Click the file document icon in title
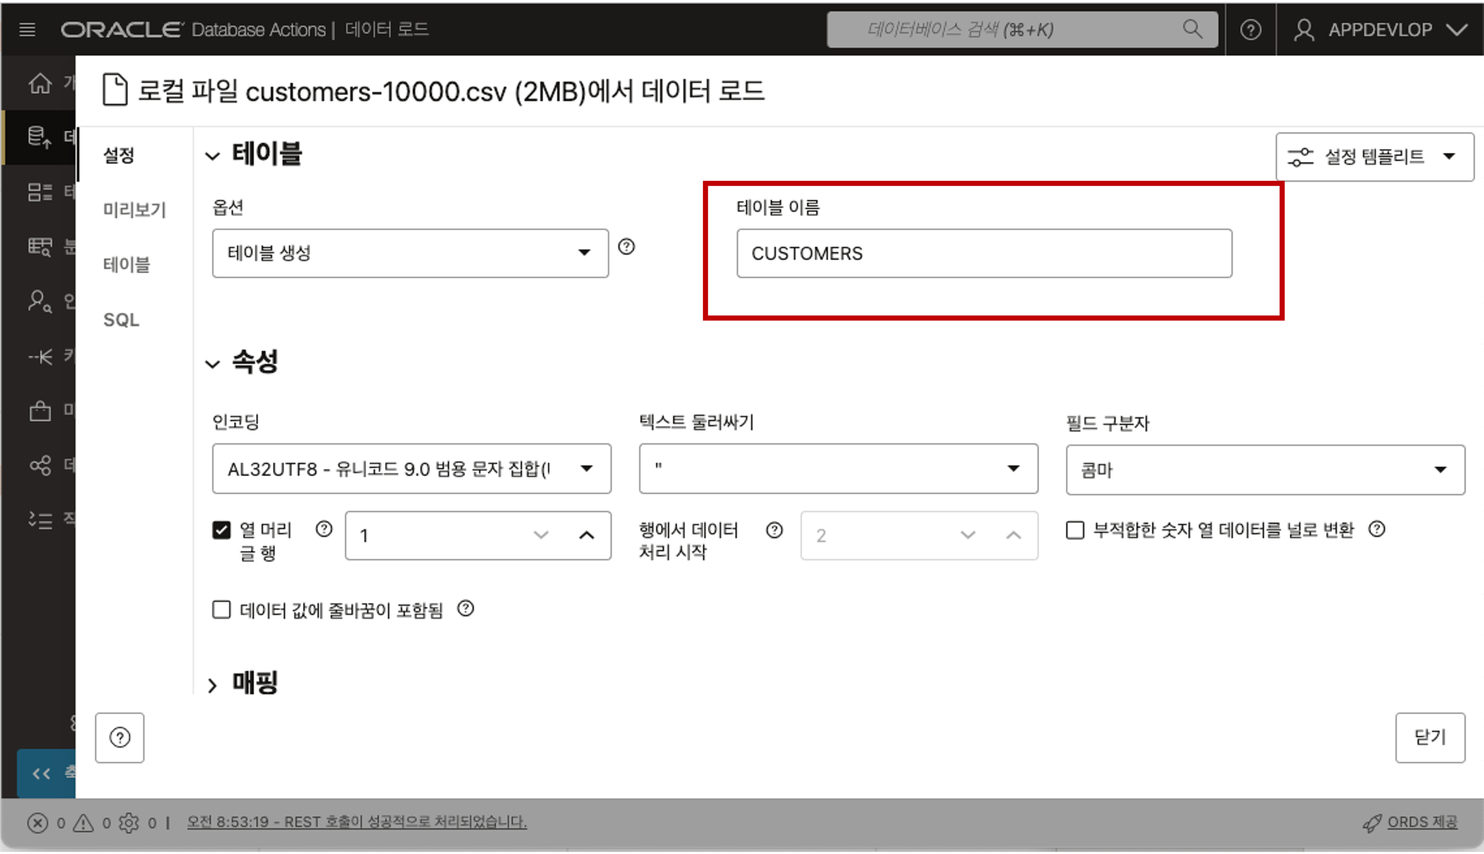1484x854 pixels. coord(115,89)
